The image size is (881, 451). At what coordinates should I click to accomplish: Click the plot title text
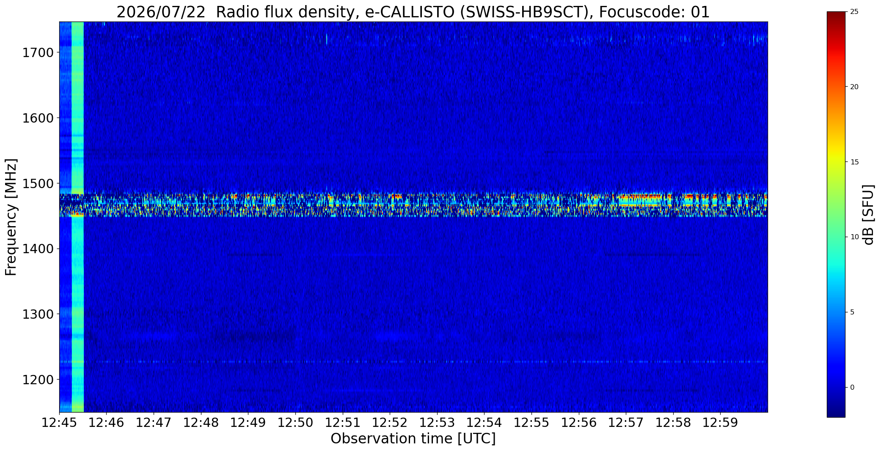(x=413, y=12)
